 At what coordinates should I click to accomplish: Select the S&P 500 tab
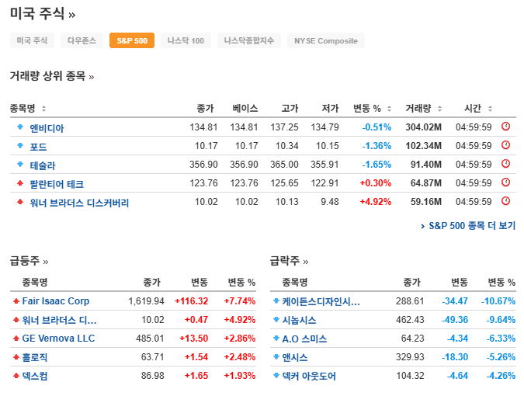click(132, 40)
